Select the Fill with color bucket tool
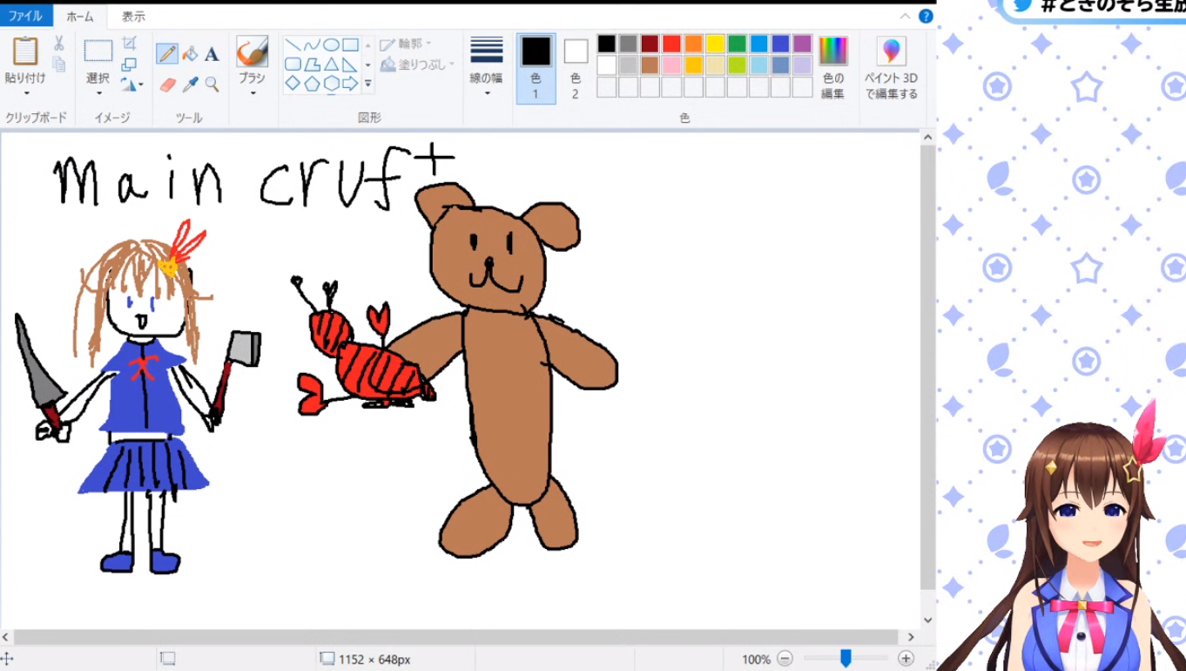This screenshot has height=671, width=1186. pyautogui.click(x=190, y=54)
